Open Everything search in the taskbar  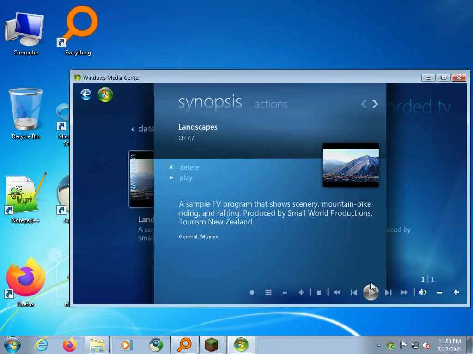[184, 345]
